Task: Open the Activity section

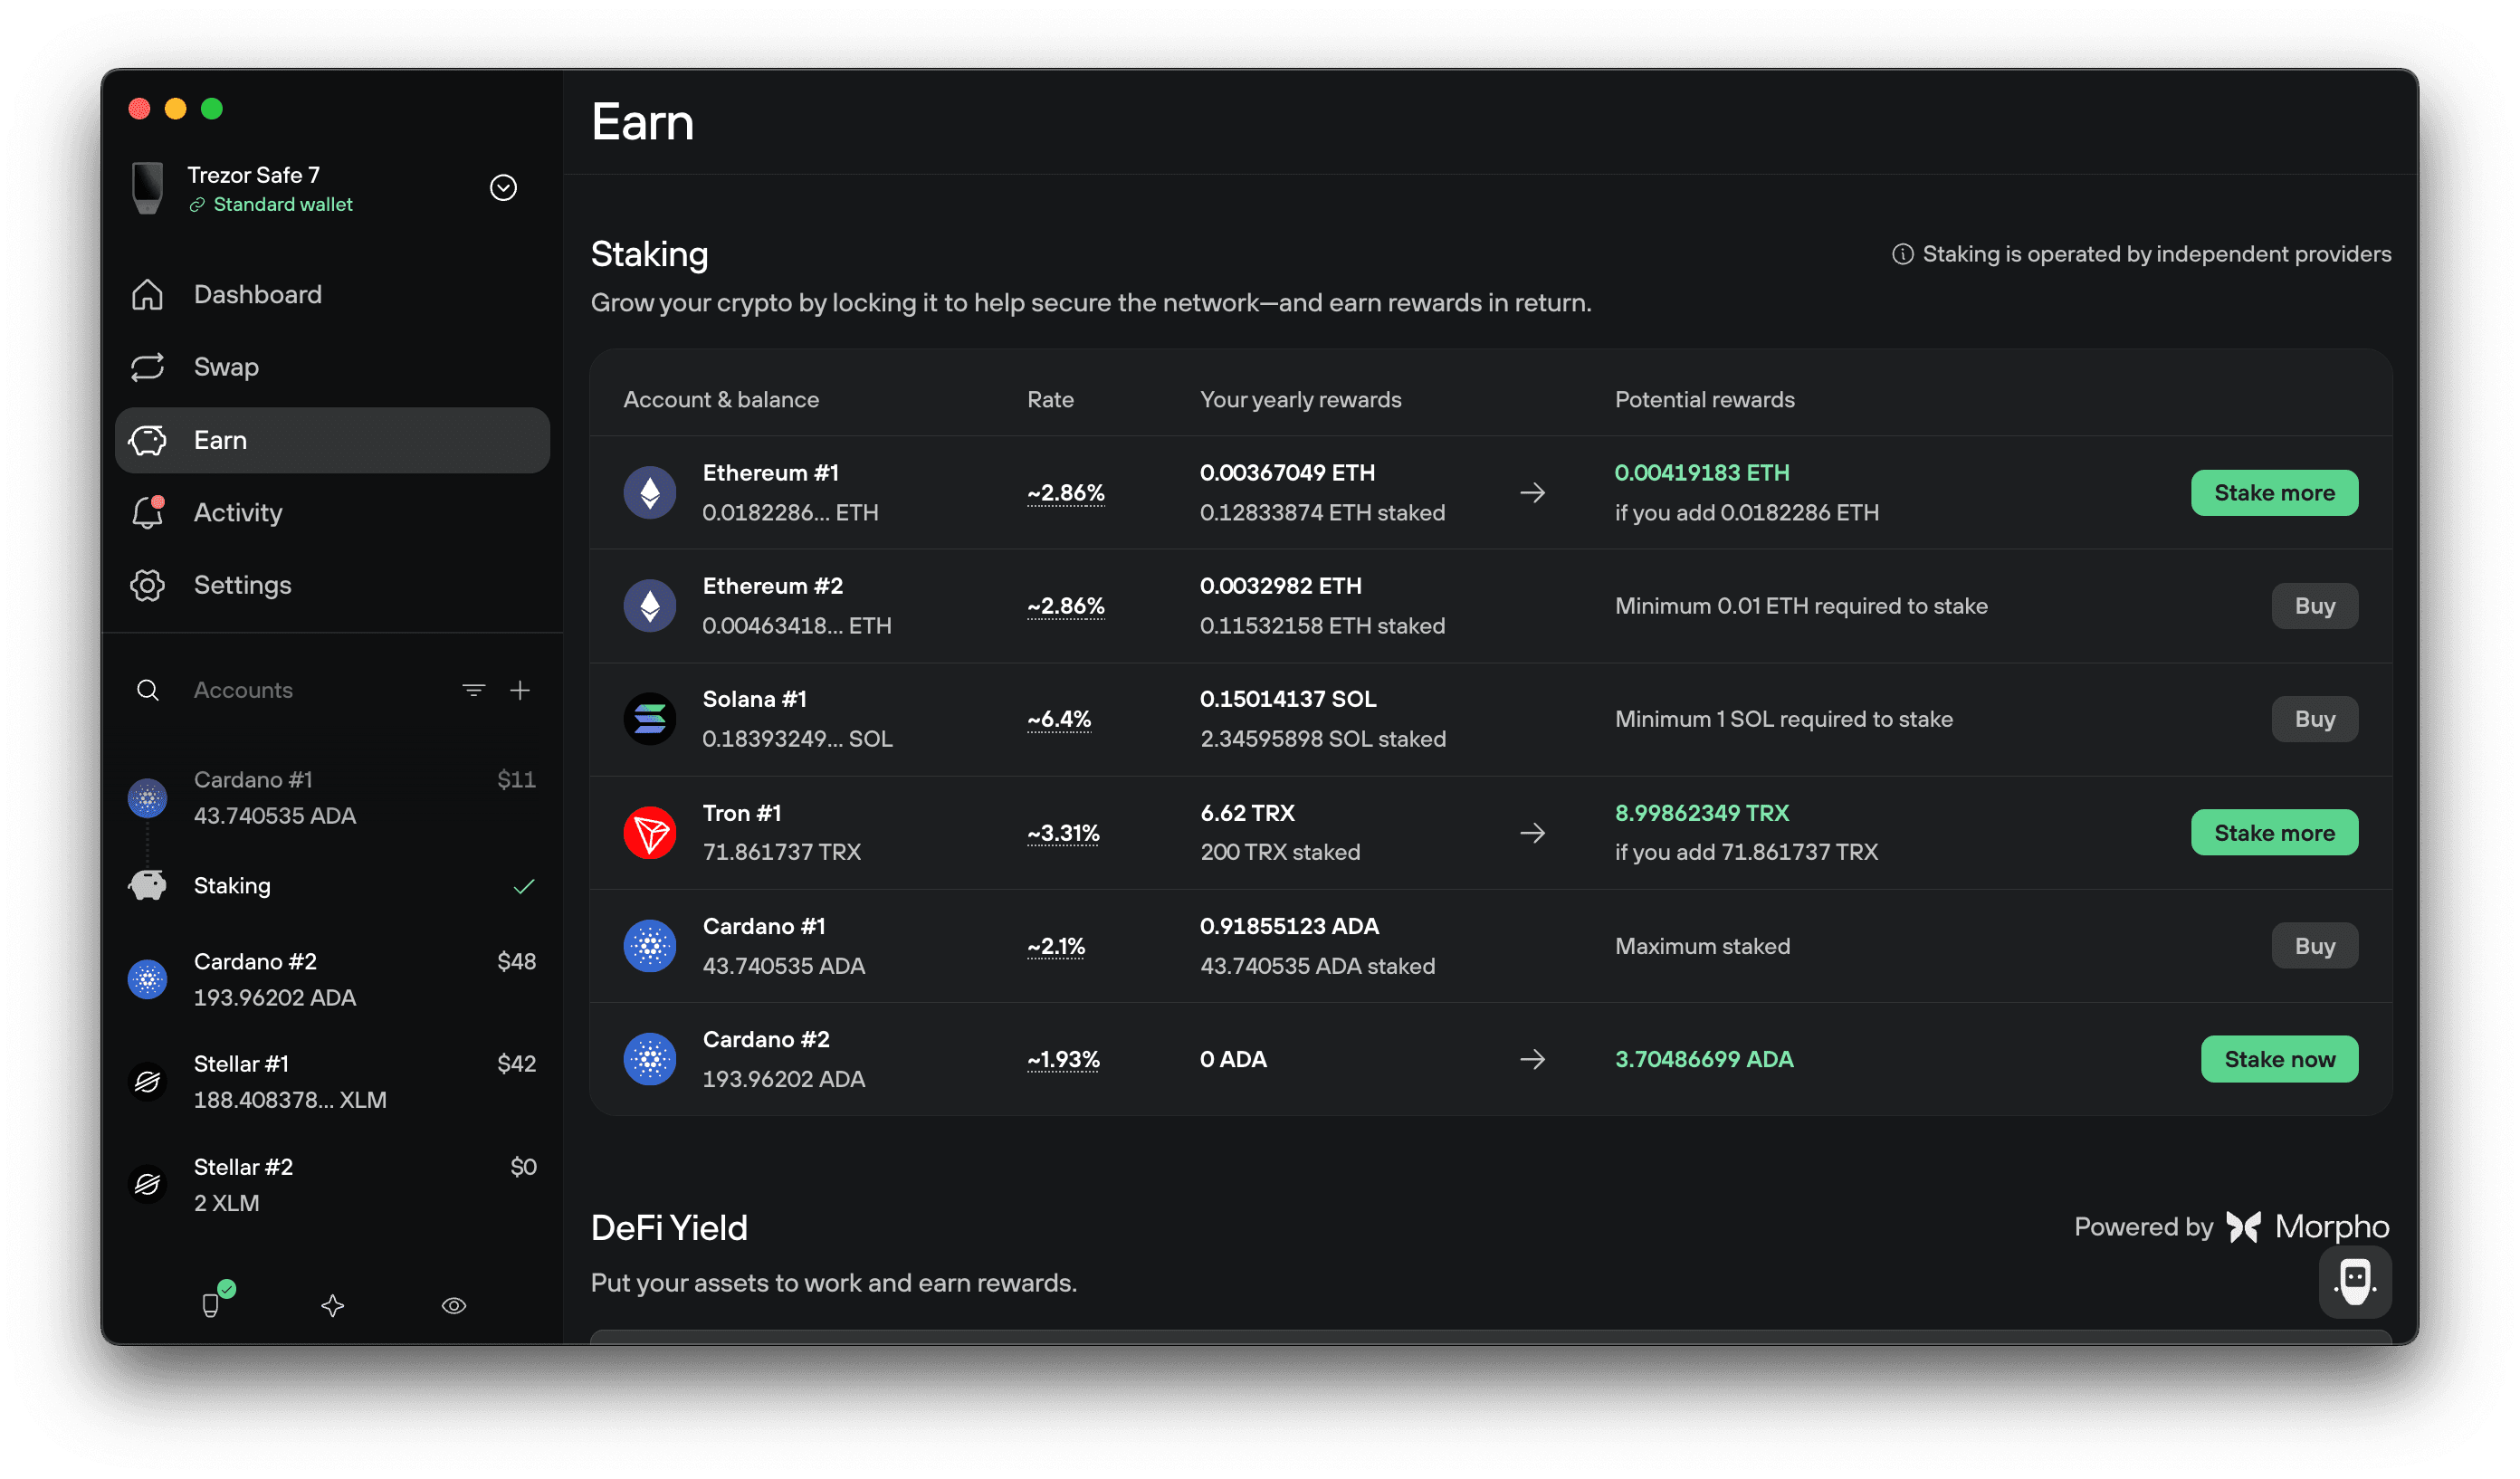Action: click(x=332, y=512)
